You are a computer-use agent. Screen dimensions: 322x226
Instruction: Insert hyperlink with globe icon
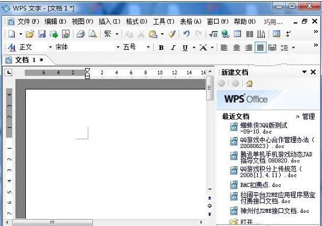(x=226, y=34)
